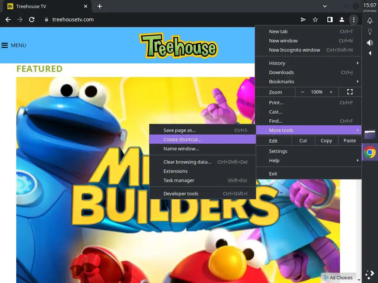Click the Cut button in the Edit row
Screen dimensions: 378x283
coord(303,140)
